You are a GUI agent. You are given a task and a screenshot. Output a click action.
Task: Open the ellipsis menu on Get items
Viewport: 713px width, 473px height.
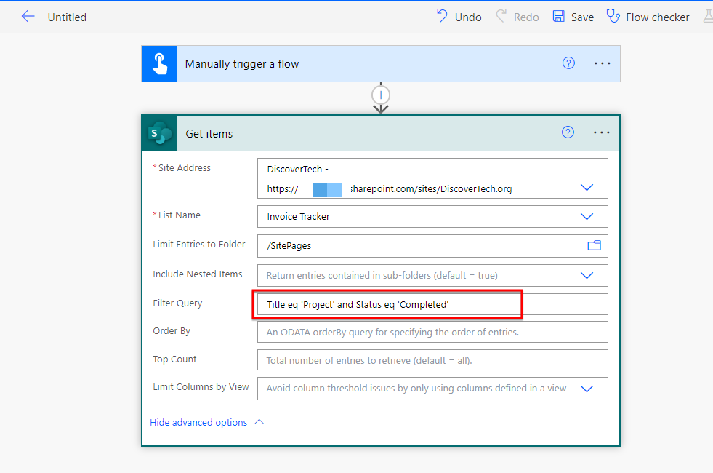coord(602,132)
